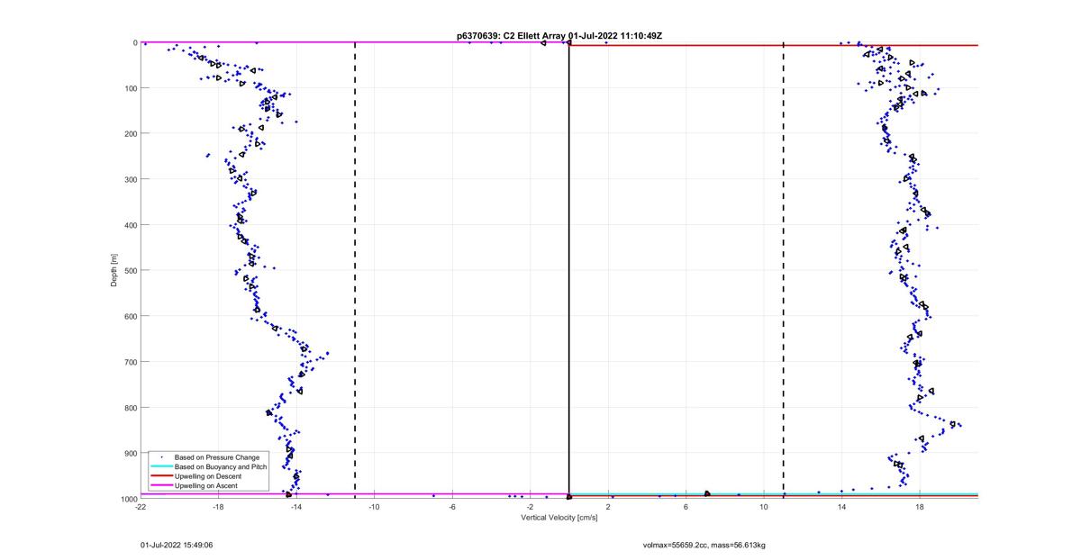
Task: Click depth tick label '300'
Action: coord(131,179)
